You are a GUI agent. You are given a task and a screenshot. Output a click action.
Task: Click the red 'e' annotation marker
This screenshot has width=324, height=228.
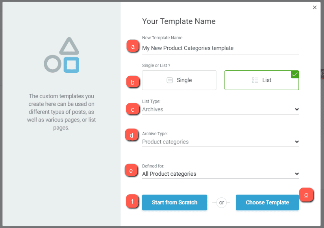(x=131, y=170)
